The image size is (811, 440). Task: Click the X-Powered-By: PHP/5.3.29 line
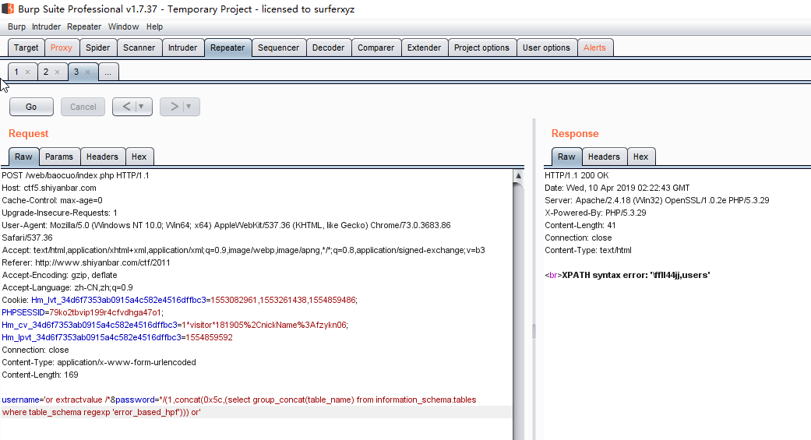(595, 213)
